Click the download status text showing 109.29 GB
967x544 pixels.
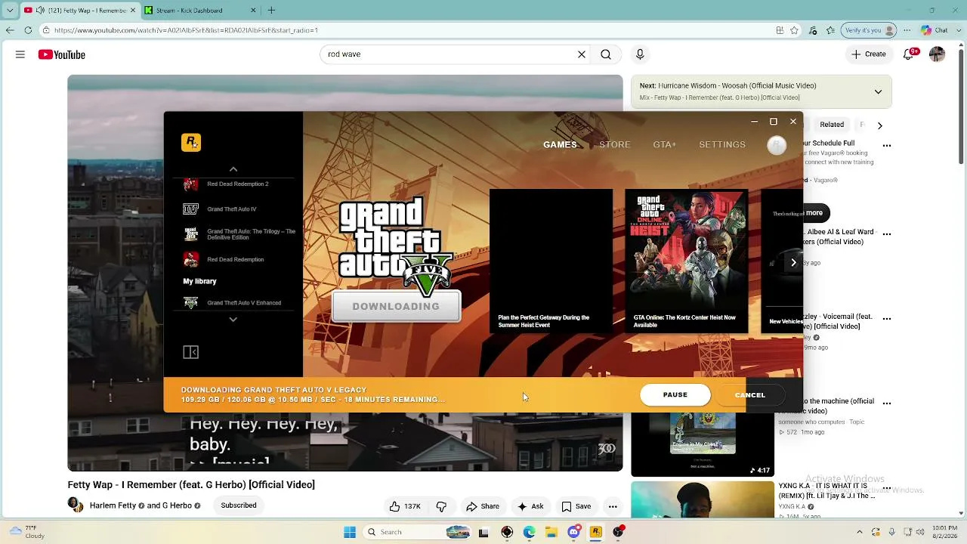pos(313,400)
